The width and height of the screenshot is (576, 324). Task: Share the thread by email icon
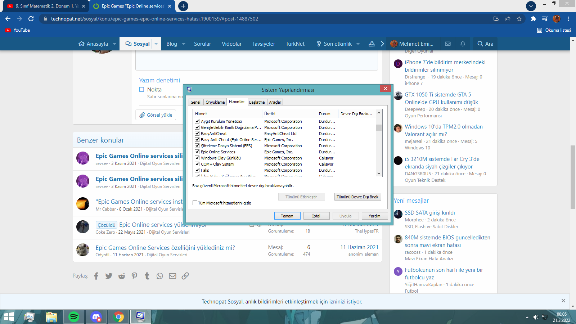[172, 276]
